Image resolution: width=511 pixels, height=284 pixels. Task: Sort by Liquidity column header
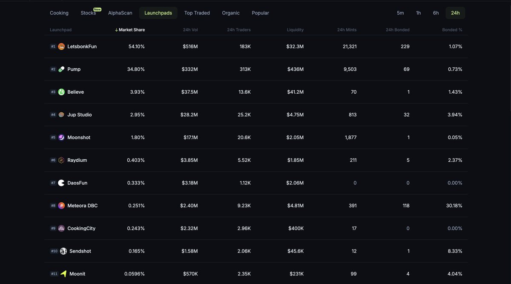[295, 30]
